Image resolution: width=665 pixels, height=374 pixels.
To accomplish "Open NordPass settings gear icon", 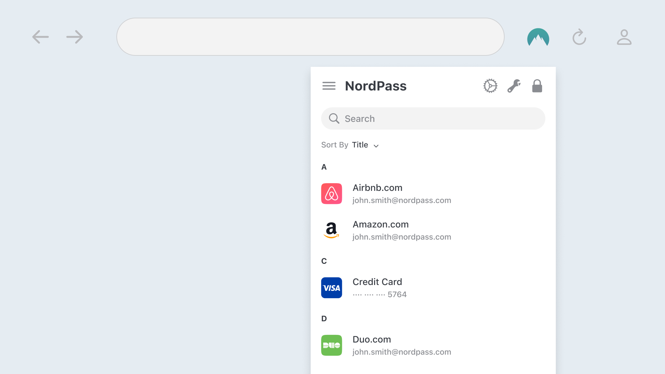I will coord(490,86).
